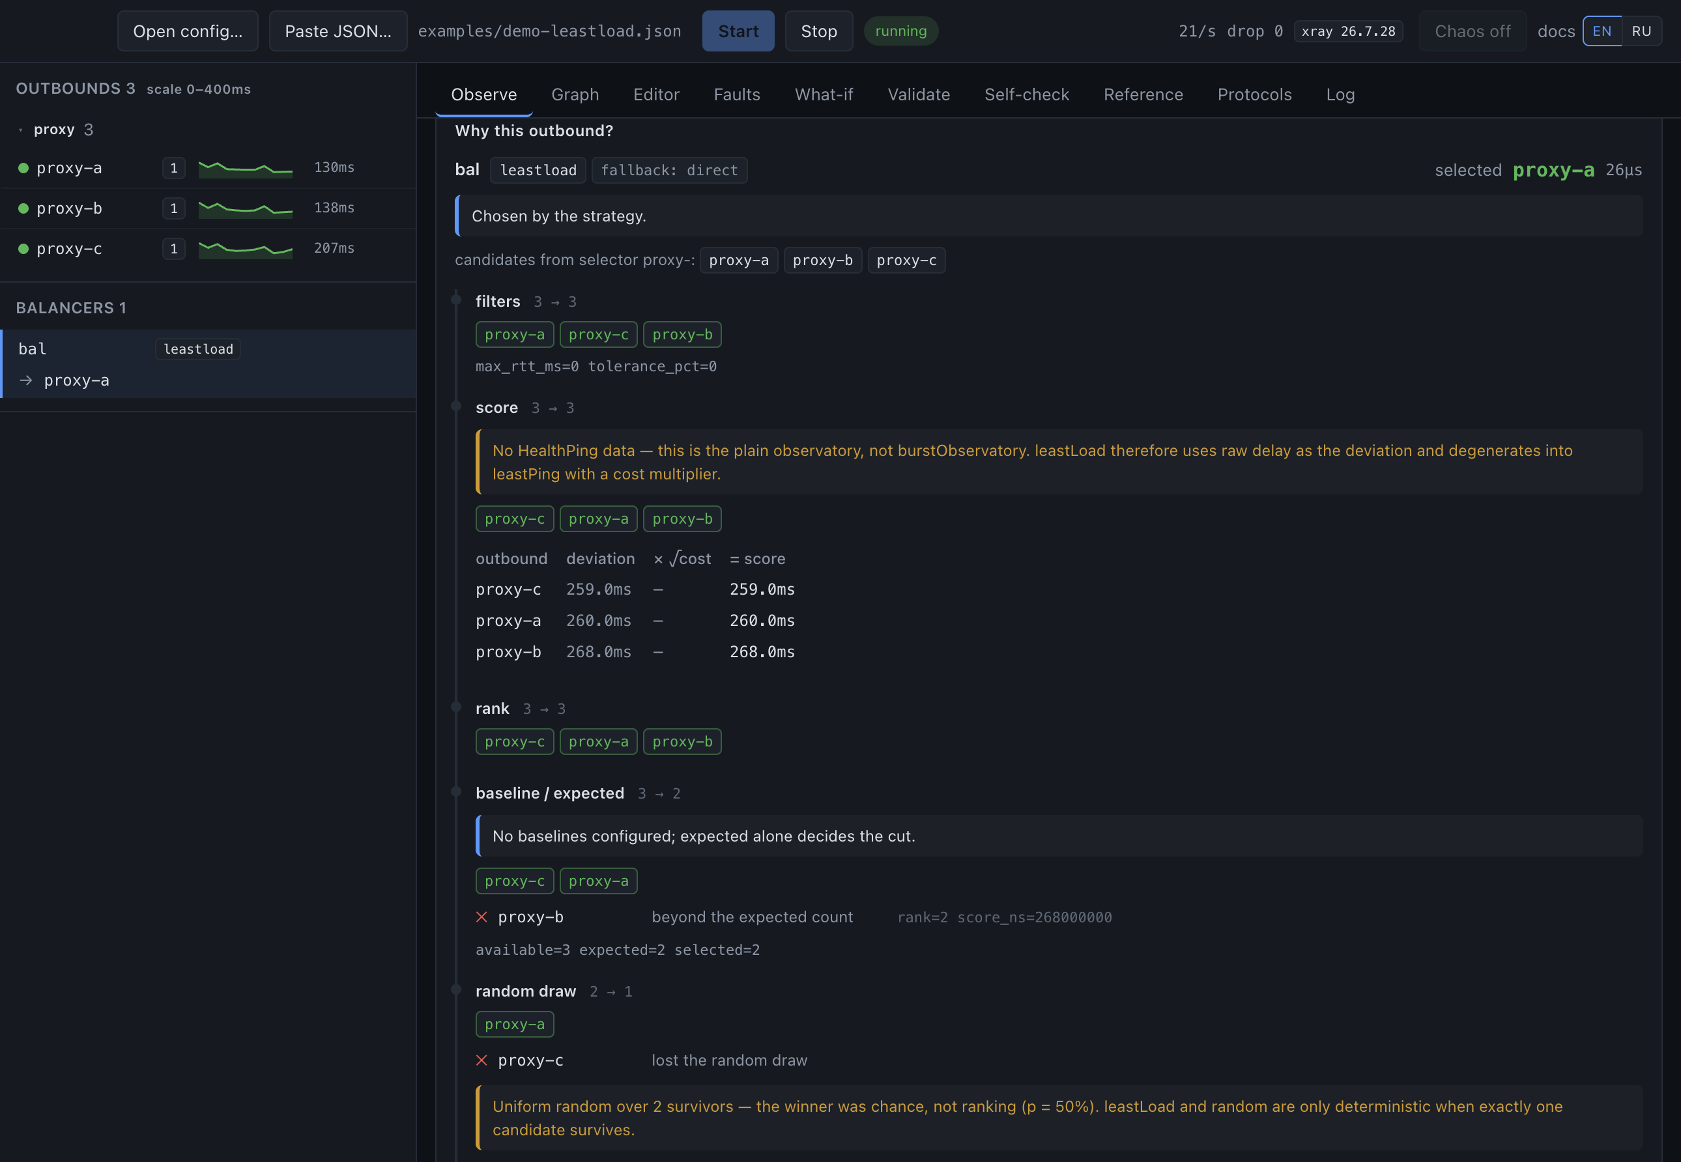Toggle the Chaos off switch

click(1473, 31)
